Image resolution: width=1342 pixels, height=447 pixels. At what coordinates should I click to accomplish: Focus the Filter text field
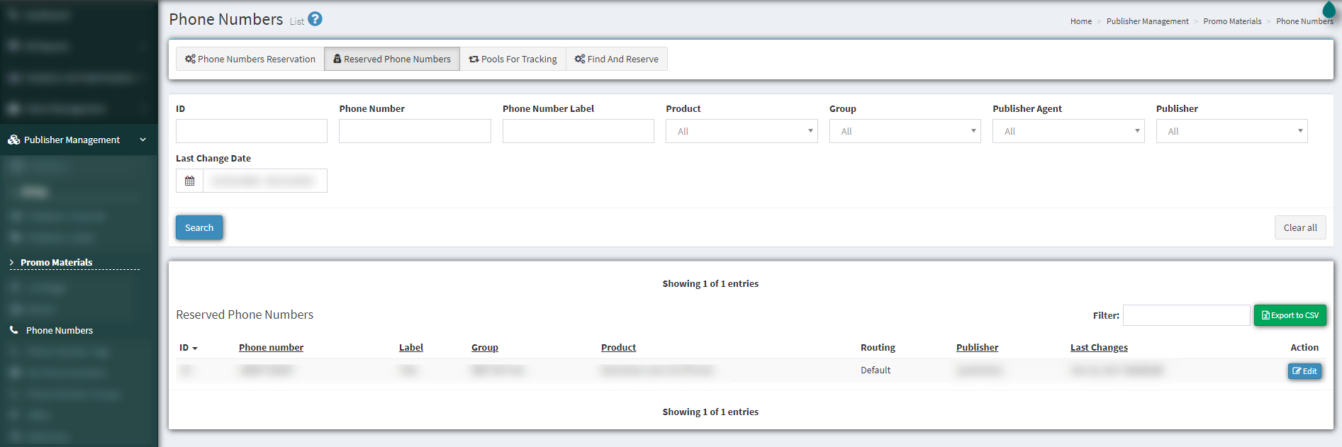pos(1186,315)
